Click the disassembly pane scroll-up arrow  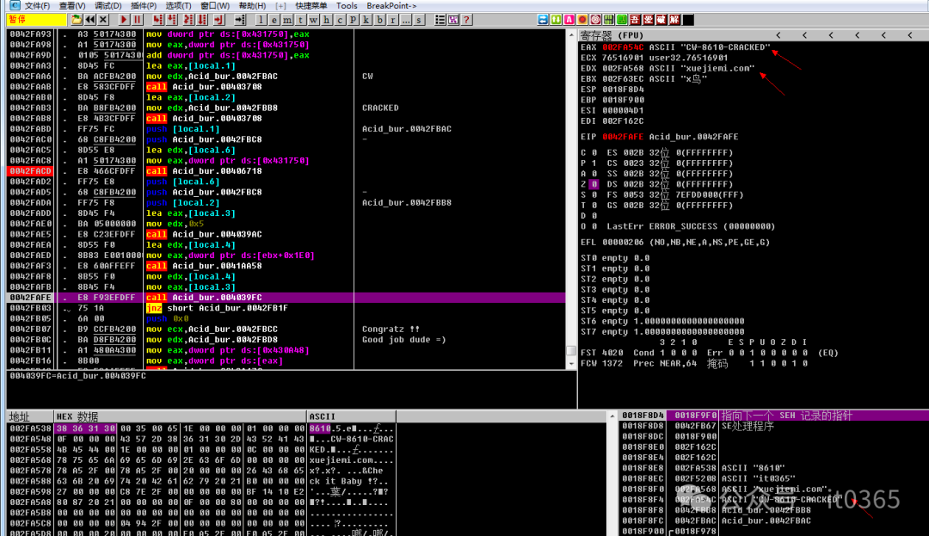tap(570, 34)
